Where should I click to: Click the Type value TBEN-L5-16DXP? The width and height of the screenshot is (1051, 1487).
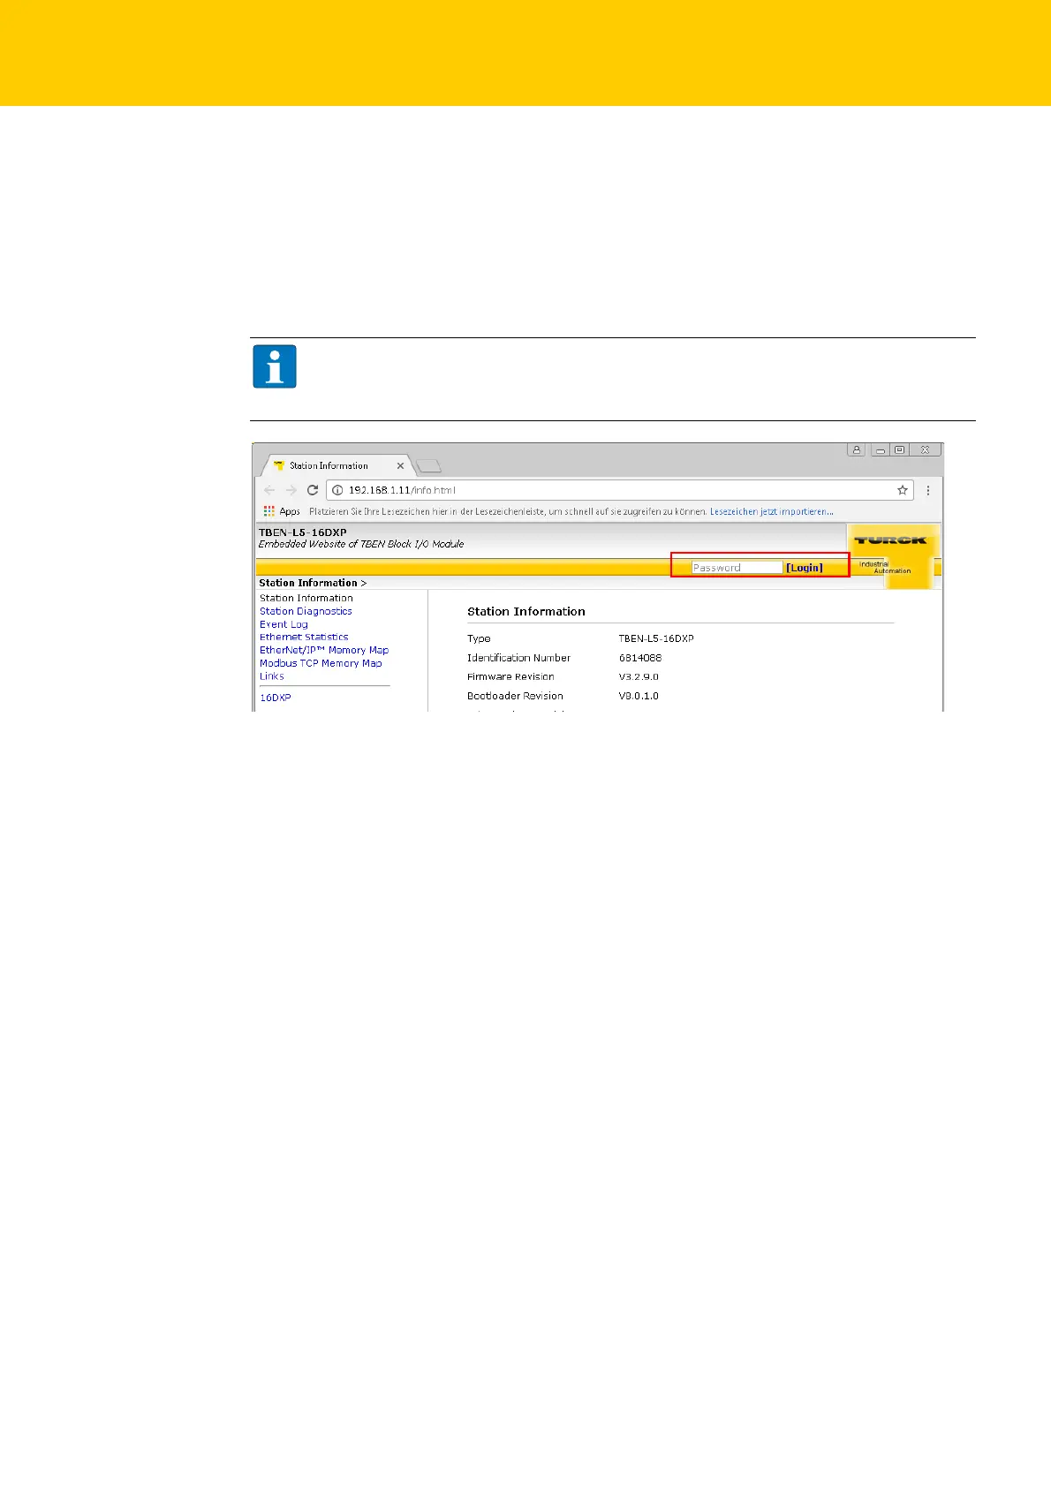click(x=656, y=638)
